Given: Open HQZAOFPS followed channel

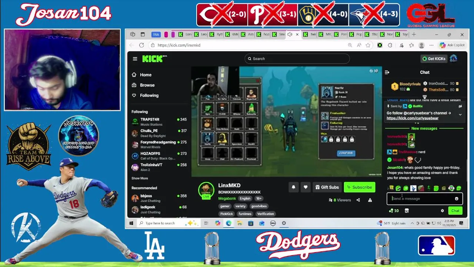Looking at the screenshot, I should pos(159,156).
